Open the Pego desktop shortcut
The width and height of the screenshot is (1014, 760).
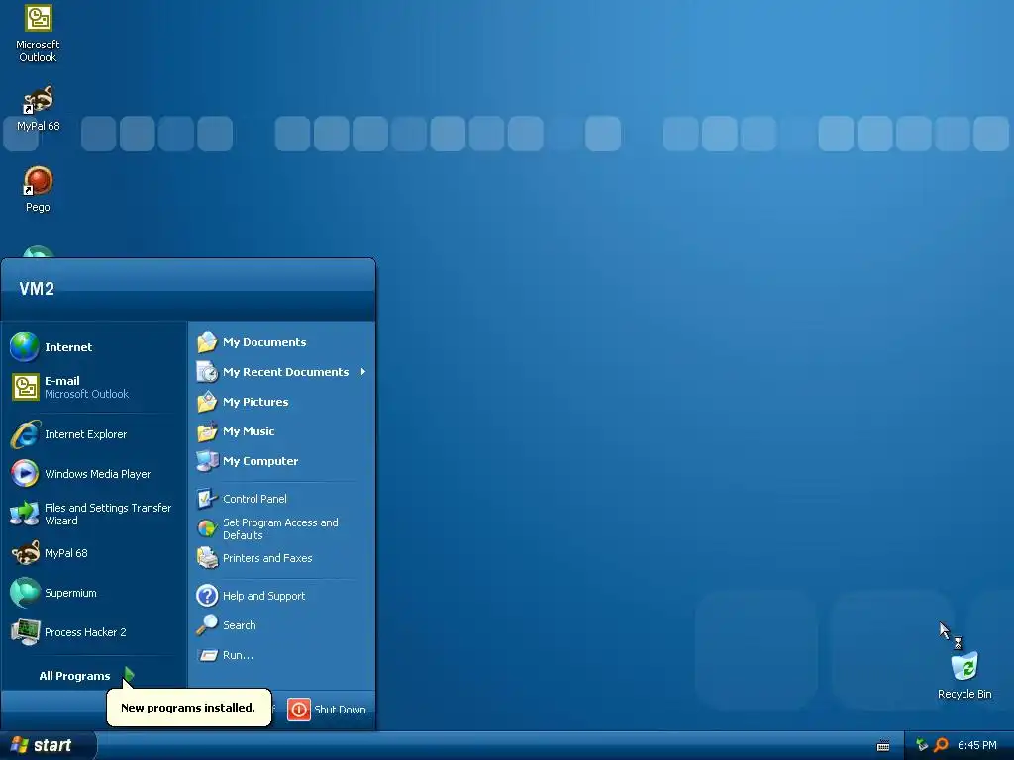[38, 189]
